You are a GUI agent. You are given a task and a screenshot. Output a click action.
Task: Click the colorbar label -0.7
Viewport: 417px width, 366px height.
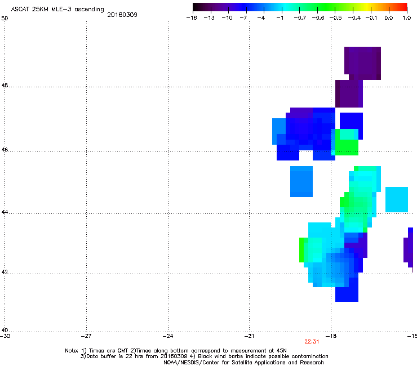coord(300,18)
